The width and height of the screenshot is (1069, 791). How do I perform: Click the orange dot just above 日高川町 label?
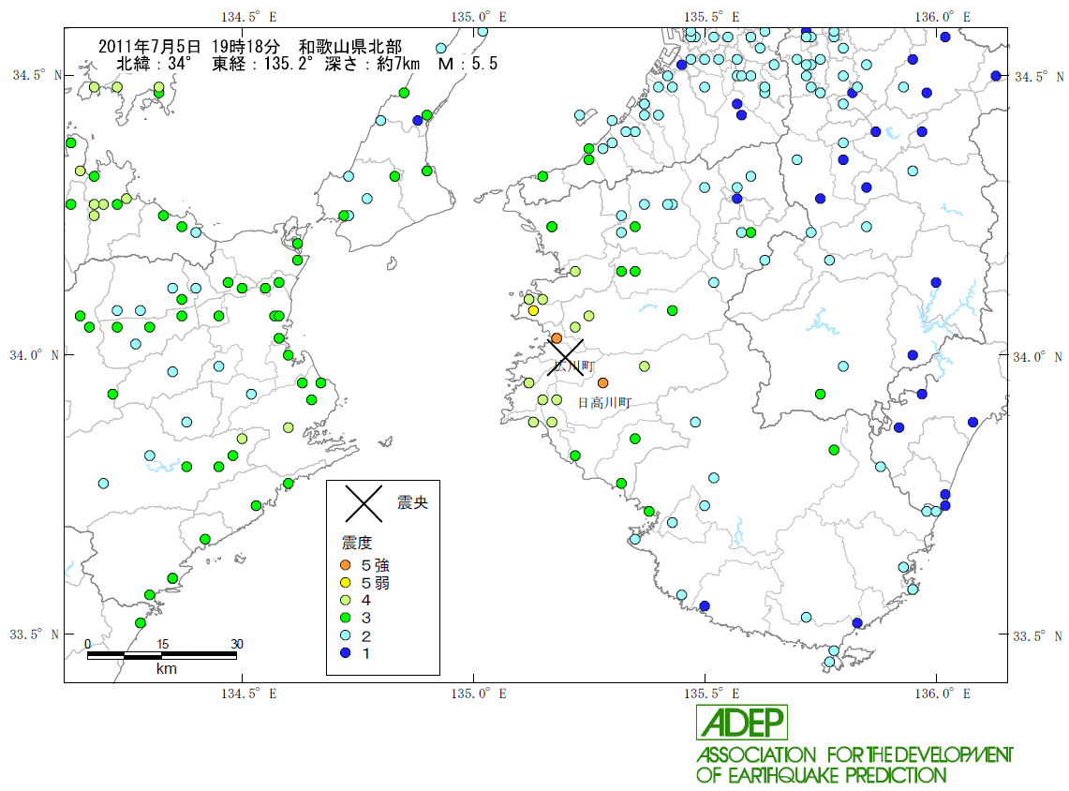tap(602, 383)
